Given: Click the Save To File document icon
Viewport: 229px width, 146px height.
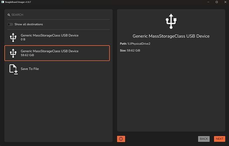Looking at the screenshot, I should point(13,70).
